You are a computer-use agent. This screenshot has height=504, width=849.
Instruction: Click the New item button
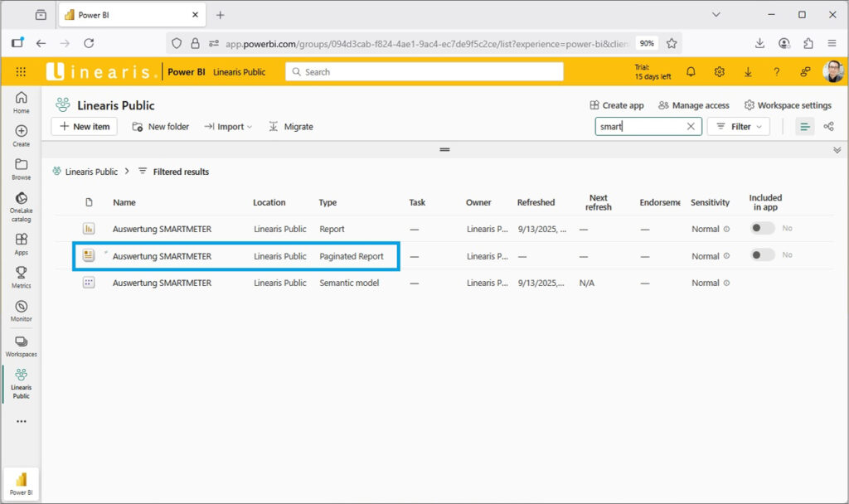[85, 127]
